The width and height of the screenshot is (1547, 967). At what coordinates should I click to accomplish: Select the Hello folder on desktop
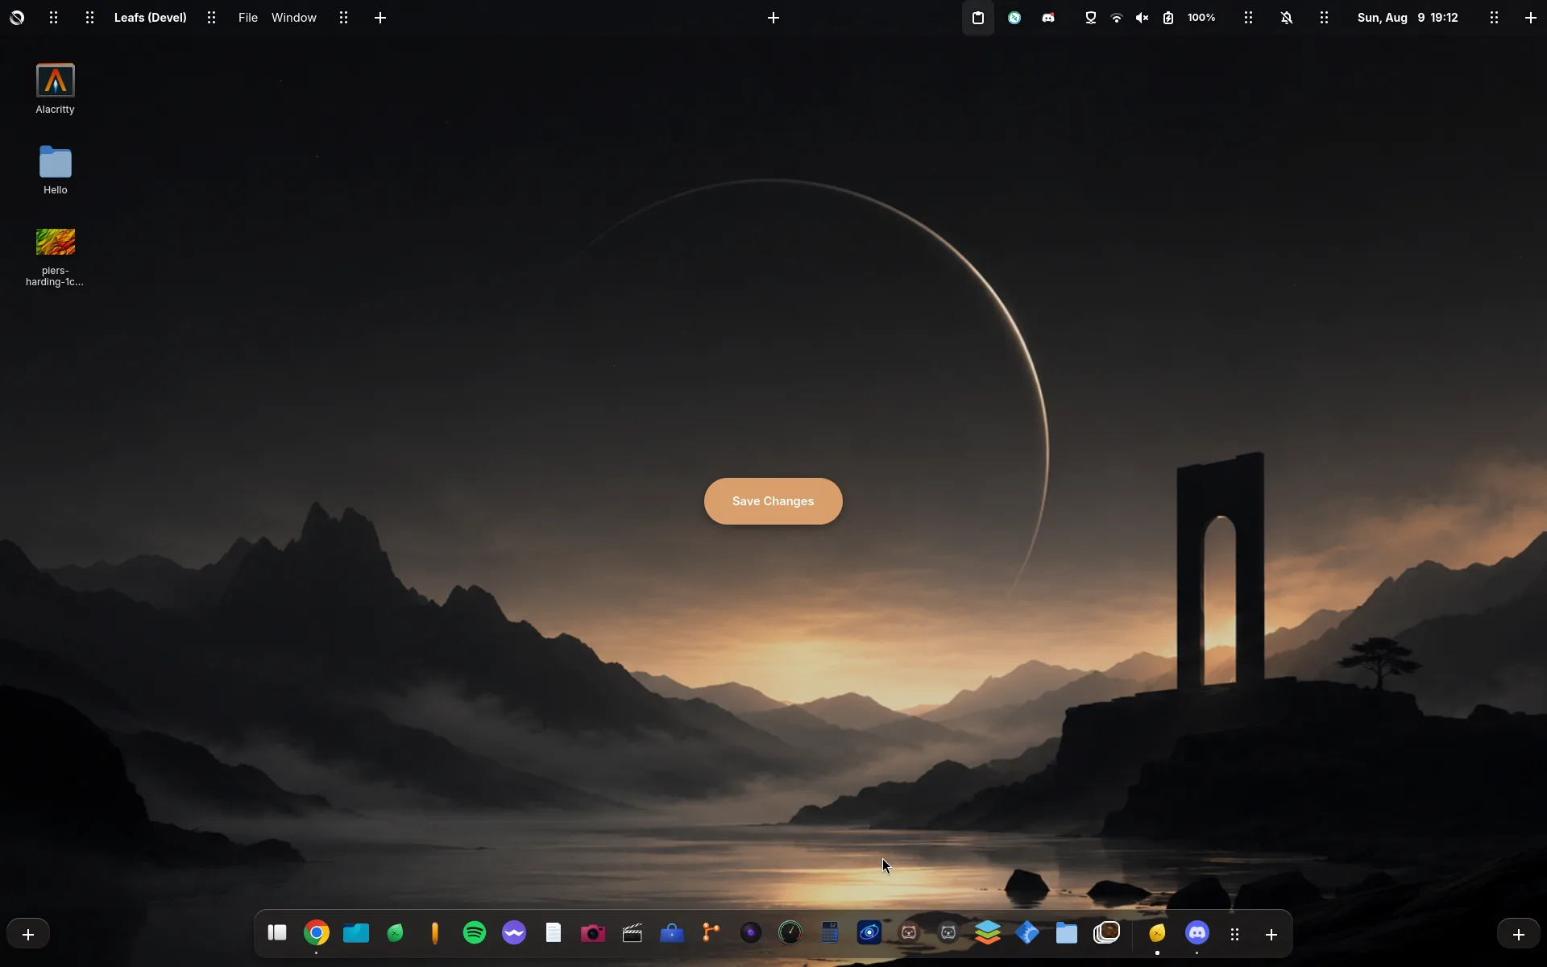(56, 170)
